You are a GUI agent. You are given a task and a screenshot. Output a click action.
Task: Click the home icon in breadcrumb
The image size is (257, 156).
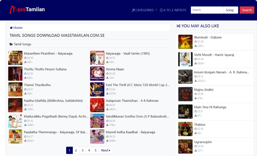[x=11, y=28]
